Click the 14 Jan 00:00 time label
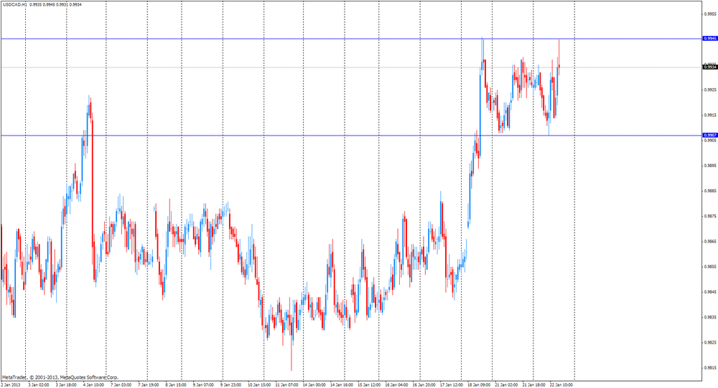Image resolution: width=718 pixels, height=388 pixels. [x=314, y=385]
